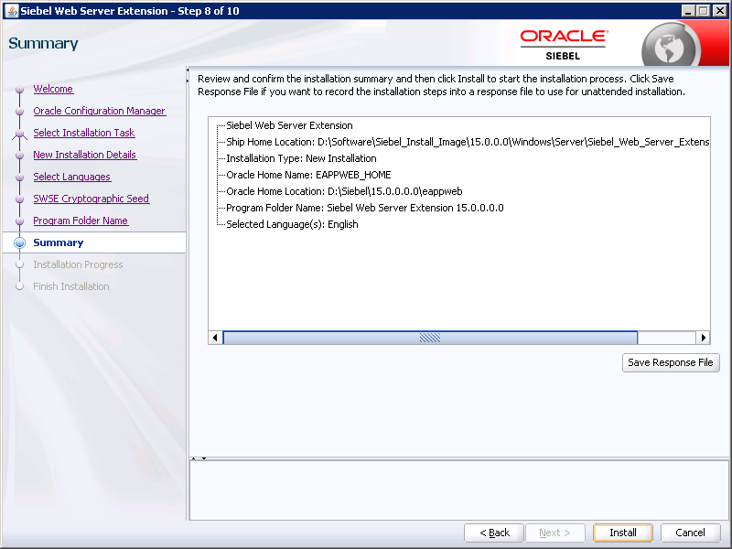Select the Oracle Home Location row
The height and width of the screenshot is (549, 732).
click(x=344, y=191)
